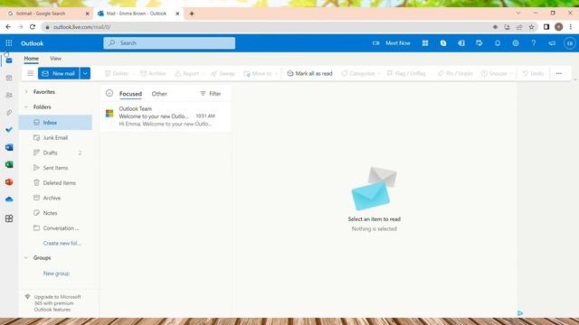This screenshot has height=325, width=579.
Task: Open Snooze dropdown
Action: tap(497, 73)
